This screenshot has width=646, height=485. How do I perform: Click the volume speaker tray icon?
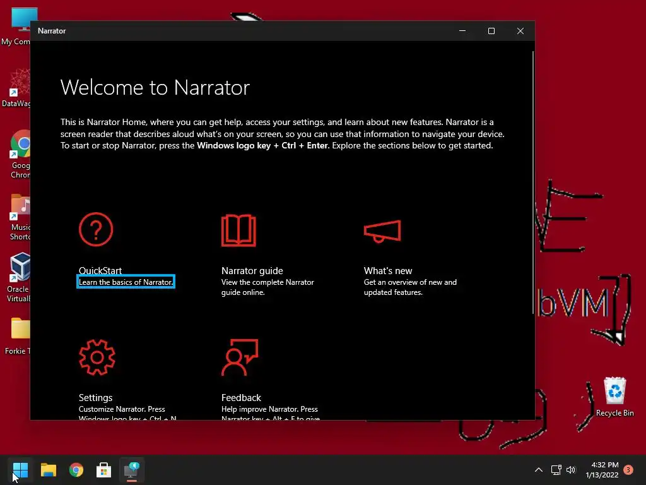571,470
